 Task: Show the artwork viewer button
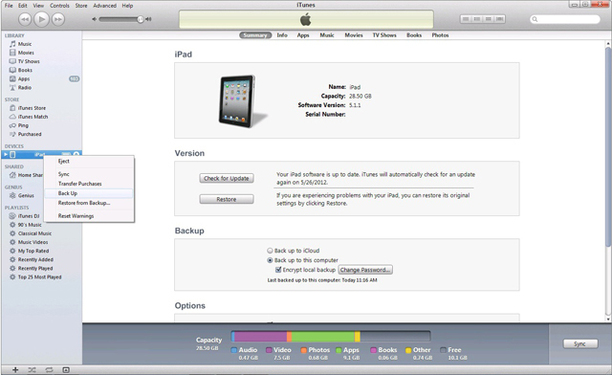(66, 369)
